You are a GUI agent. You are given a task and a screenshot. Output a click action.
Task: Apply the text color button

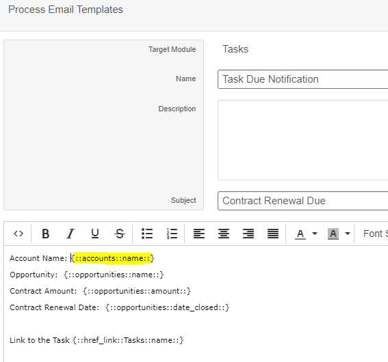pyautogui.click(x=300, y=234)
